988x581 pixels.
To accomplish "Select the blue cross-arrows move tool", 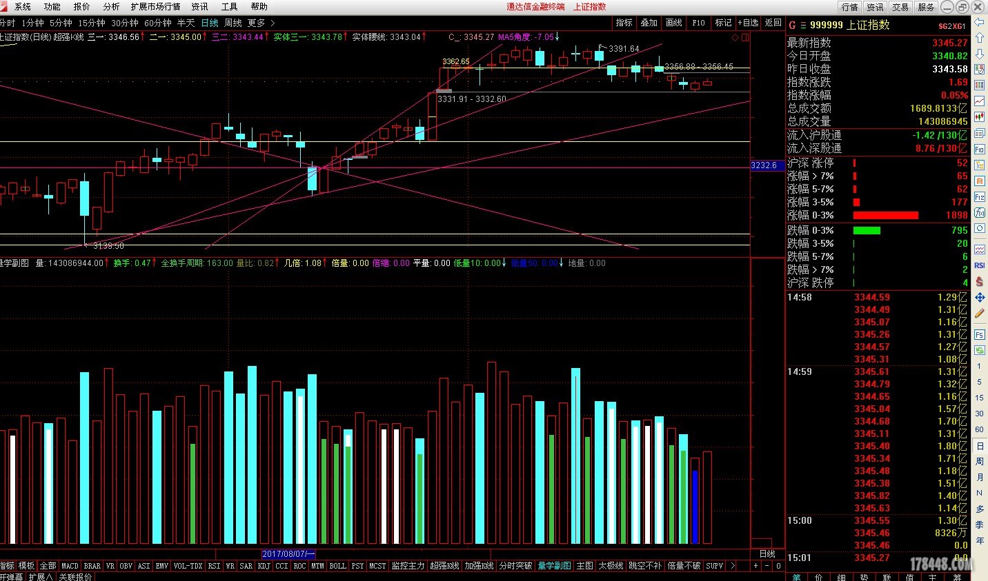I will coord(980,298).
